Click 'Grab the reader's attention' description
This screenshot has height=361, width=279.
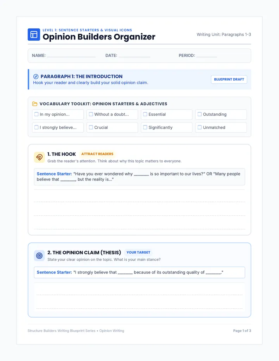[114, 161]
